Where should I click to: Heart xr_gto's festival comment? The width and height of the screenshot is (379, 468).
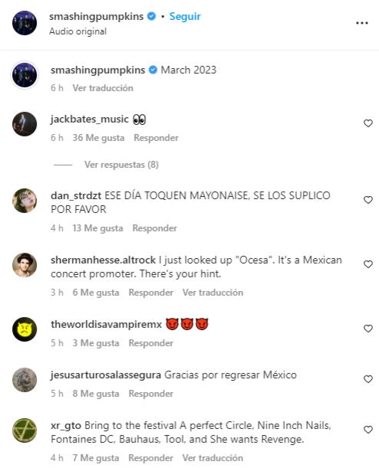pyautogui.click(x=368, y=430)
